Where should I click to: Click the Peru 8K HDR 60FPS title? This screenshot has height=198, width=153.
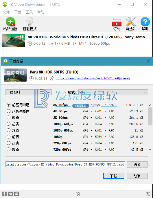54,72
